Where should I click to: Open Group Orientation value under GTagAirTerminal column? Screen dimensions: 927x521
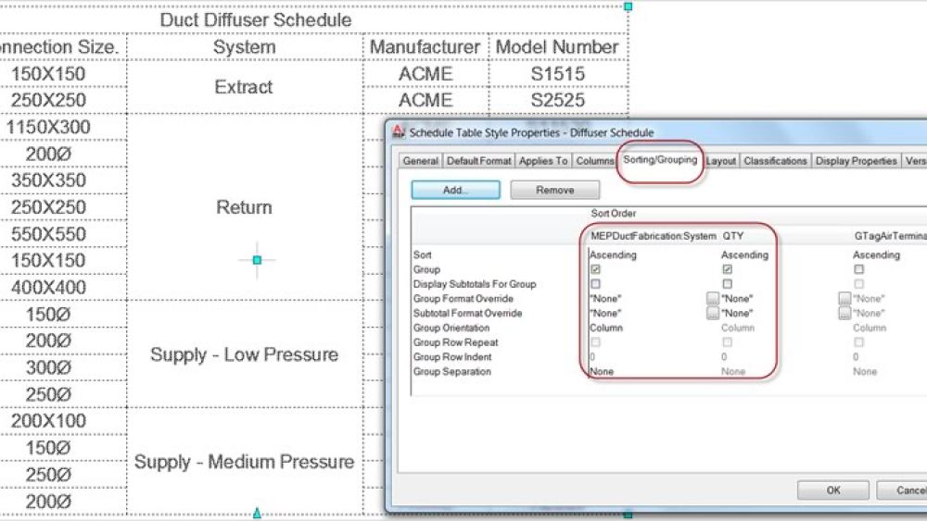870,328
